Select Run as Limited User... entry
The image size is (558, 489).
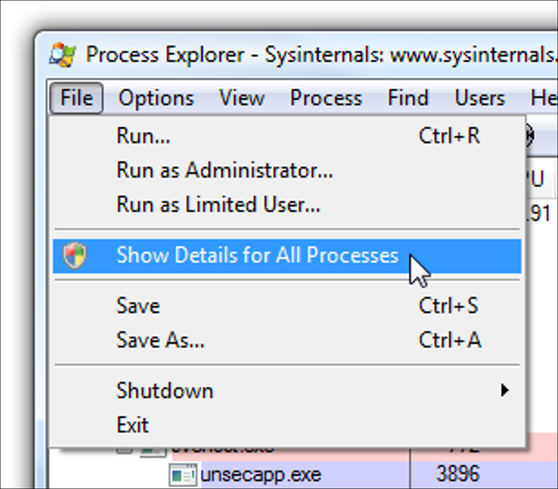pyautogui.click(x=218, y=205)
